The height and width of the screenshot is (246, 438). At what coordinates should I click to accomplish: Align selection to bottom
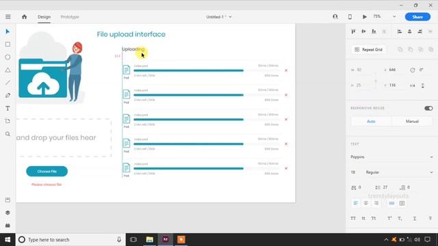point(374,31)
